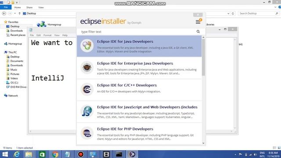
Task: Select Downloads under Favorites
Action: click(x=17, y=31)
